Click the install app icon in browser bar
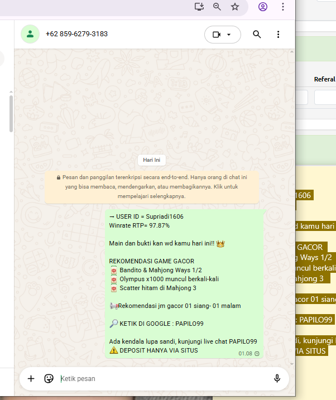The width and height of the screenshot is (336, 400). [x=199, y=7]
